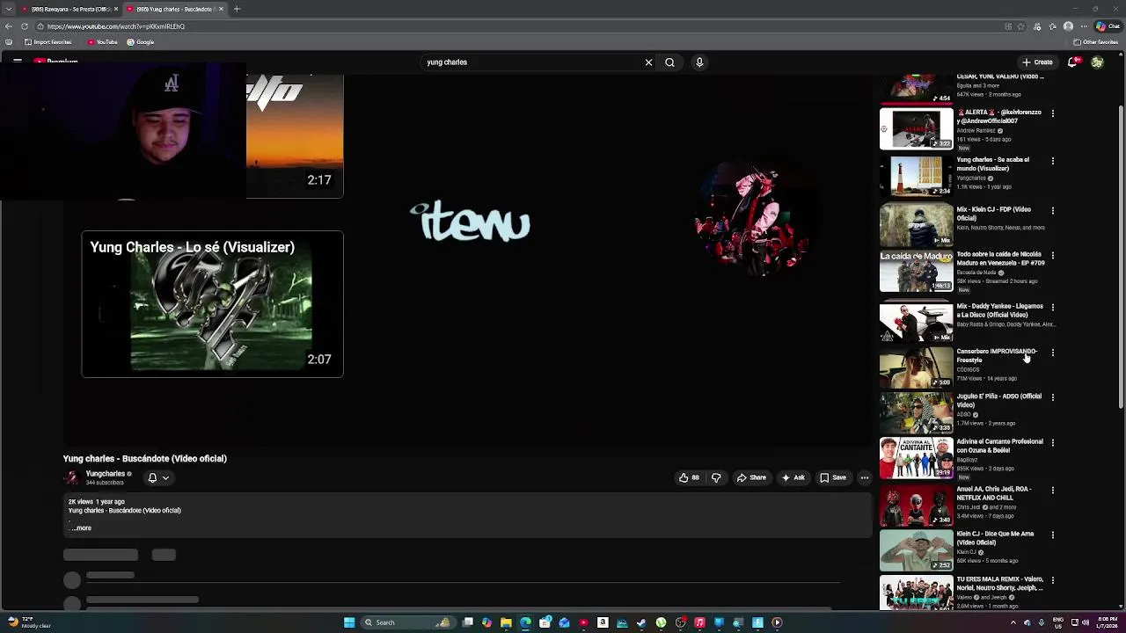This screenshot has height=633, width=1126.
Task: Open options menu for 'Se acaba el mundo'
Action: pyautogui.click(x=1052, y=162)
